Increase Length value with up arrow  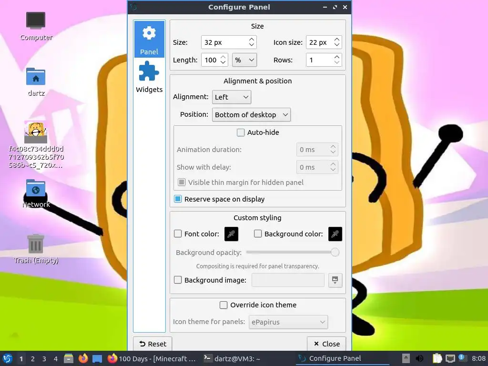click(223, 57)
